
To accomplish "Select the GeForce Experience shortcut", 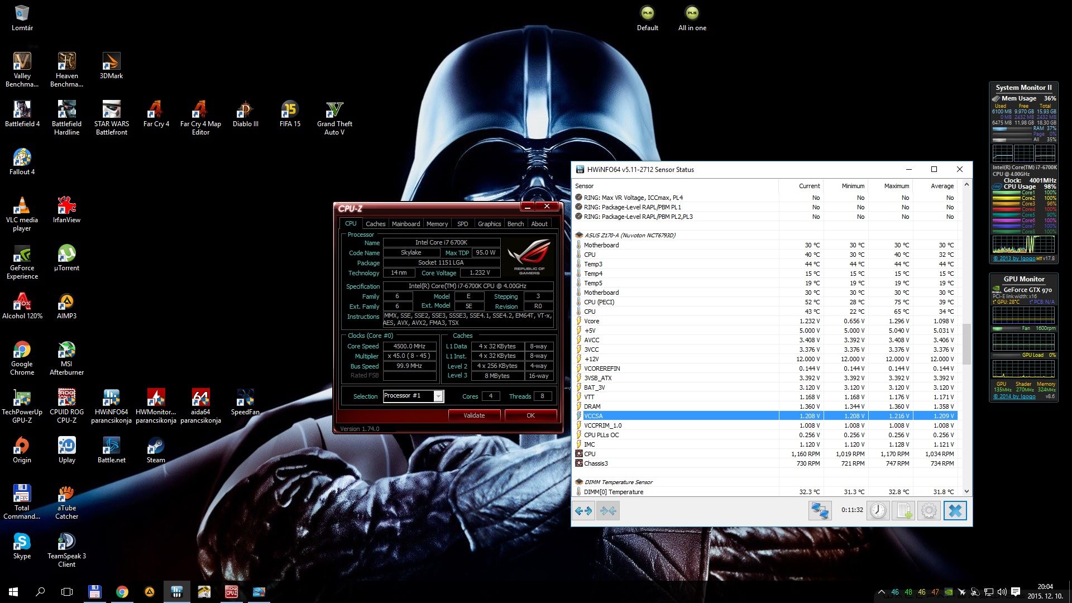I will coord(22,262).
